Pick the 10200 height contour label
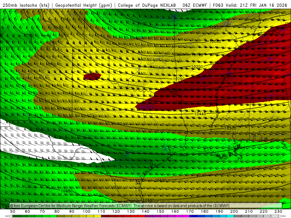 (197, 67)
